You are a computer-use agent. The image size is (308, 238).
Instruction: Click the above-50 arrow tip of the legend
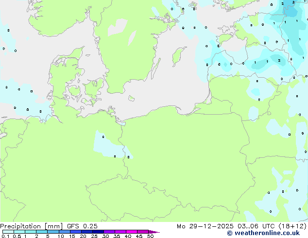tap(154, 232)
